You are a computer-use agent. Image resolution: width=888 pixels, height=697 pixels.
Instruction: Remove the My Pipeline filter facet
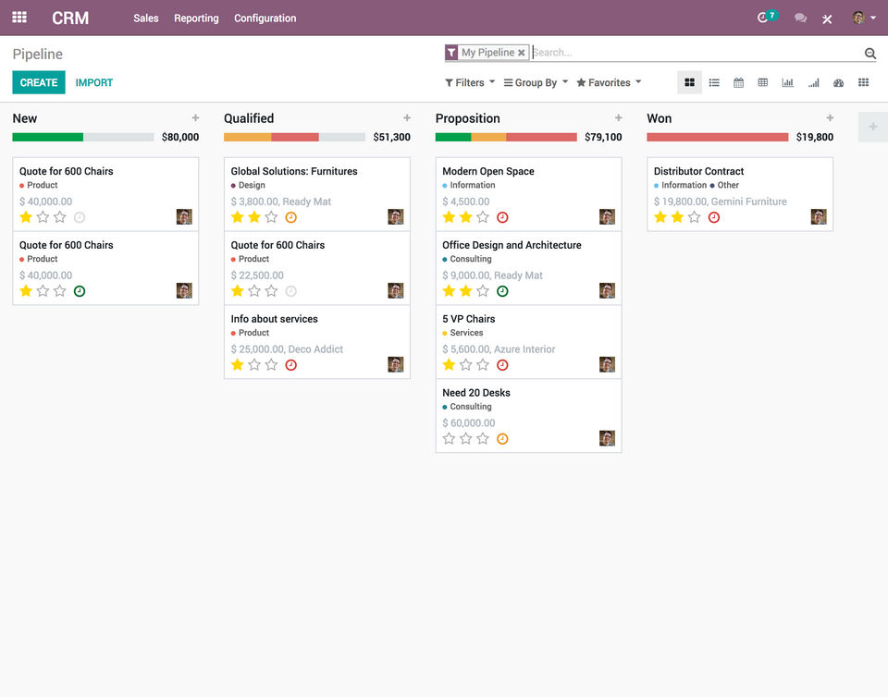tap(521, 53)
